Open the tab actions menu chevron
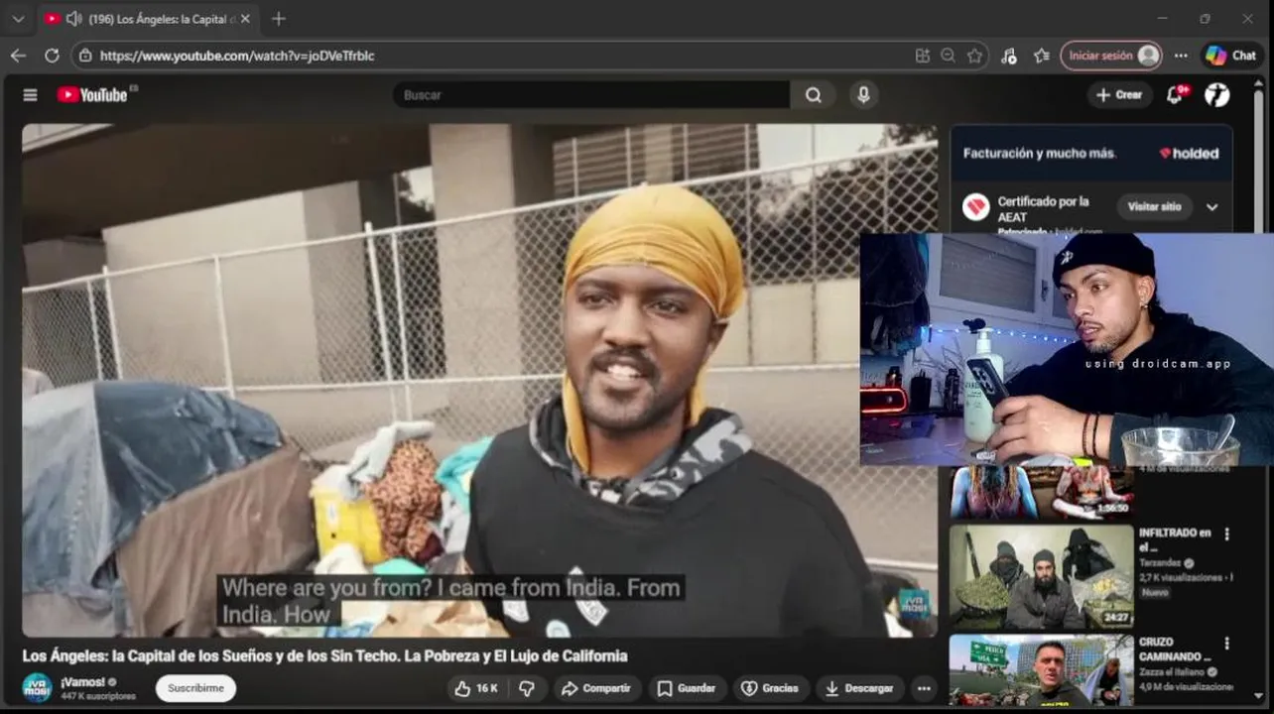This screenshot has width=1274, height=714. pos(18,19)
